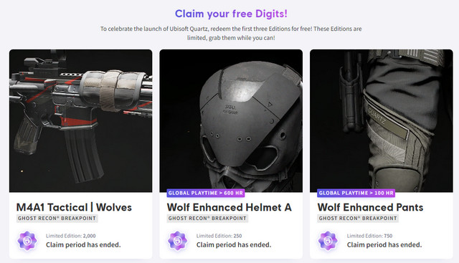Select the Global Playtime > 600 HR badge
The height and width of the screenshot is (263, 459).
(x=206, y=193)
